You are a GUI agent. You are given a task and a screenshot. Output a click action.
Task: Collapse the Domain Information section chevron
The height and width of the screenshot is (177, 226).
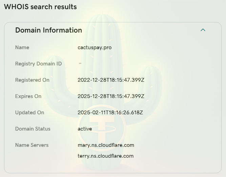tap(203, 30)
